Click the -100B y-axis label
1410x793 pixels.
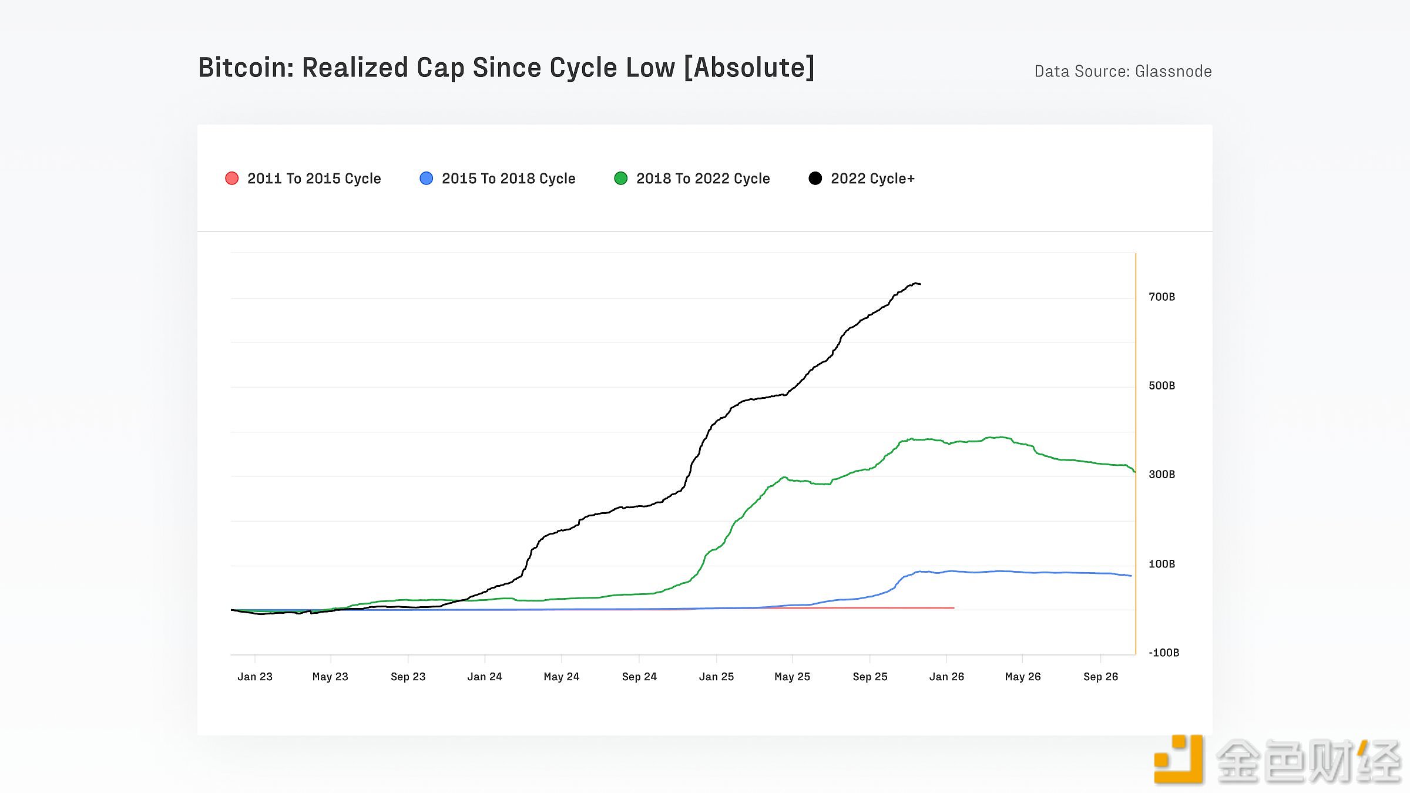[1163, 653]
